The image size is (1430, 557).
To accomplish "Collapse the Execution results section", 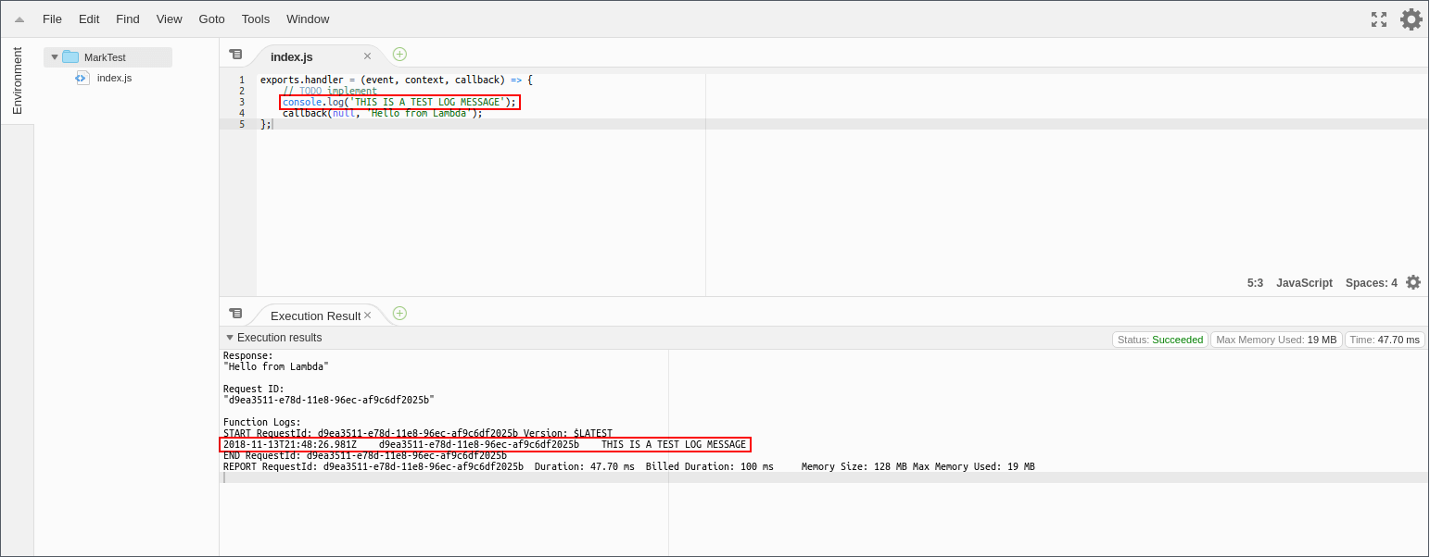I will (229, 337).
